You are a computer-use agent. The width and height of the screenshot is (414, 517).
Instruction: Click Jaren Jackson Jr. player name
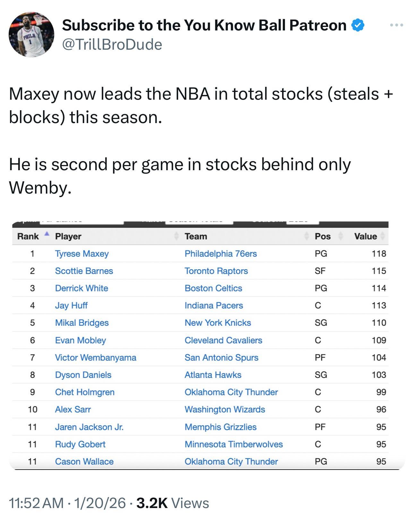(x=89, y=427)
